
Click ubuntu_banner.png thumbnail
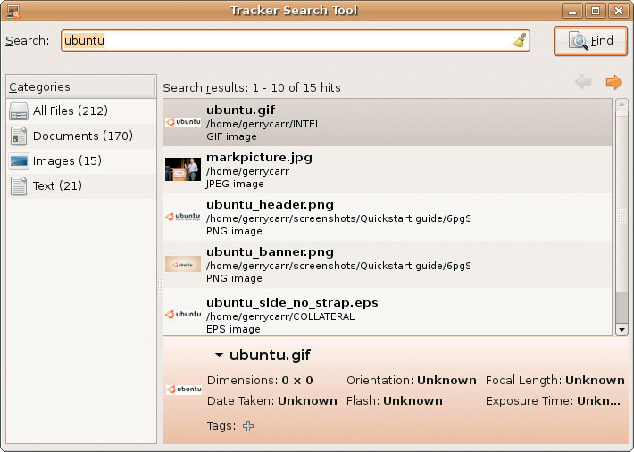pyautogui.click(x=183, y=264)
